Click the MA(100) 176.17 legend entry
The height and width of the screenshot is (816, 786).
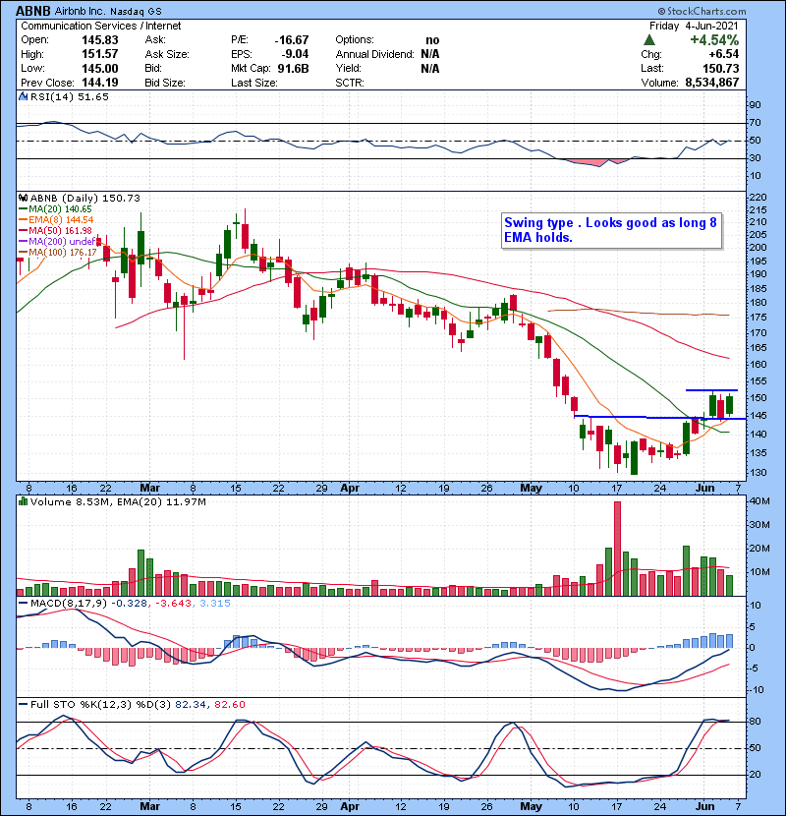tap(58, 252)
